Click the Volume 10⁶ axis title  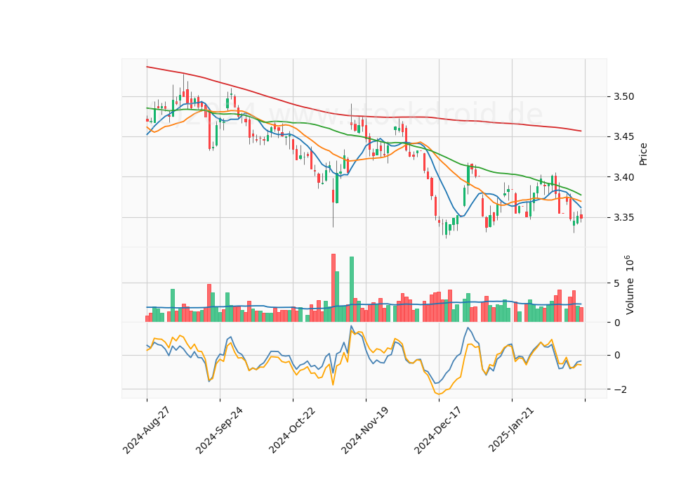630,285
